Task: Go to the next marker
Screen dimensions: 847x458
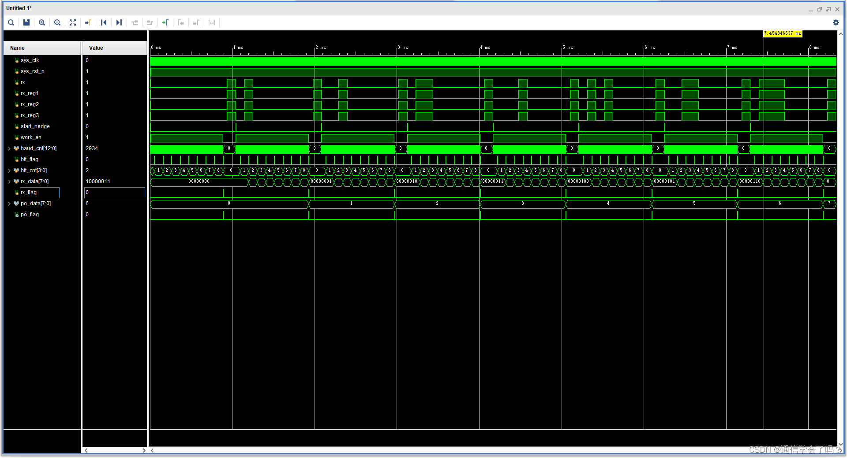Action: click(196, 22)
